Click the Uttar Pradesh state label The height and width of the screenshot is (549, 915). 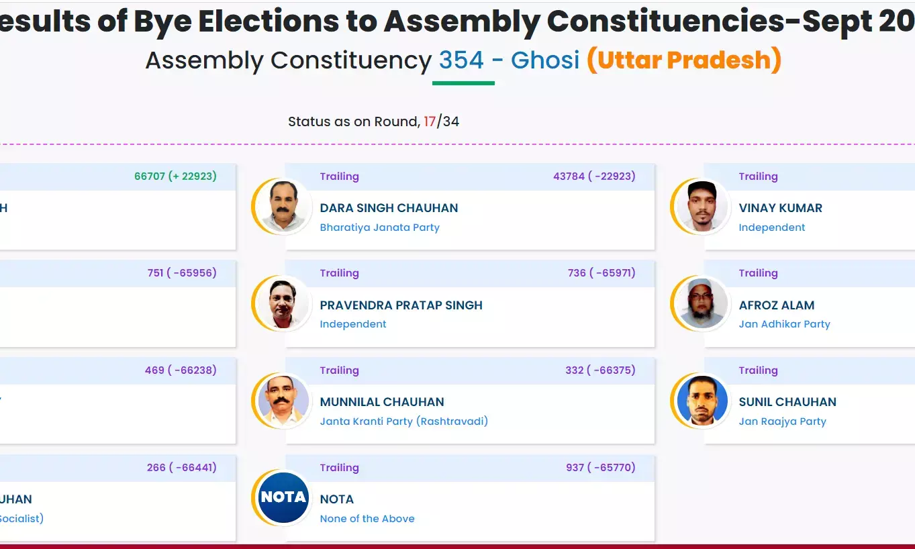684,60
